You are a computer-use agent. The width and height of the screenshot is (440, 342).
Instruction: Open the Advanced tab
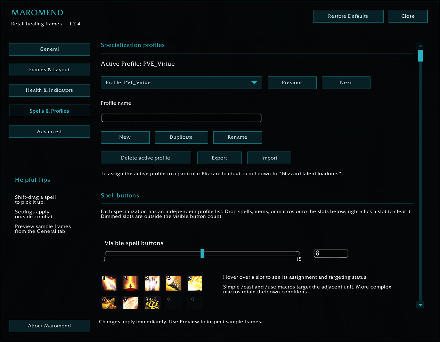pos(49,131)
